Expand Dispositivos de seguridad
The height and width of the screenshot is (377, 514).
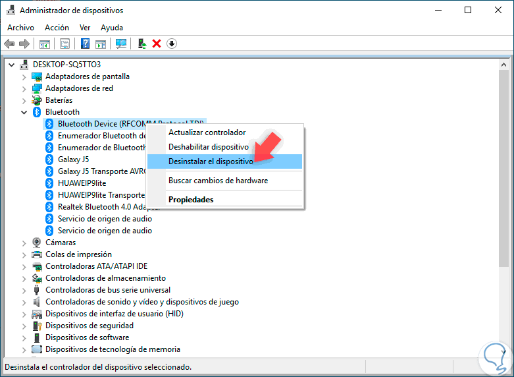click(24, 326)
